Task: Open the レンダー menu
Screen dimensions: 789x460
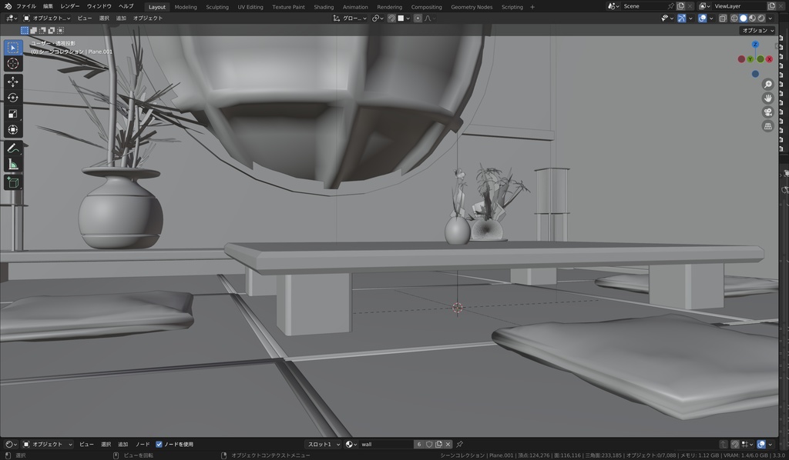Action: [x=70, y=6]
